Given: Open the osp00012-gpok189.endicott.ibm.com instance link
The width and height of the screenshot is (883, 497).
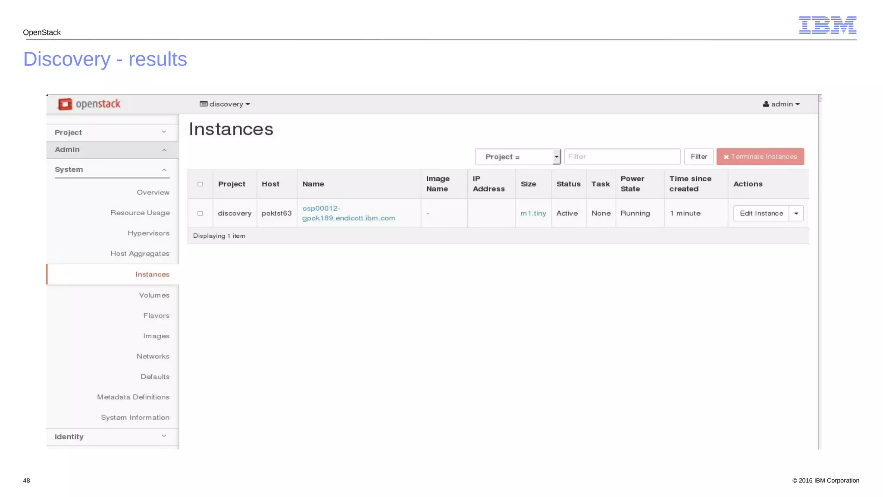Looking at the screenshot, I should (x=348, y=213).
